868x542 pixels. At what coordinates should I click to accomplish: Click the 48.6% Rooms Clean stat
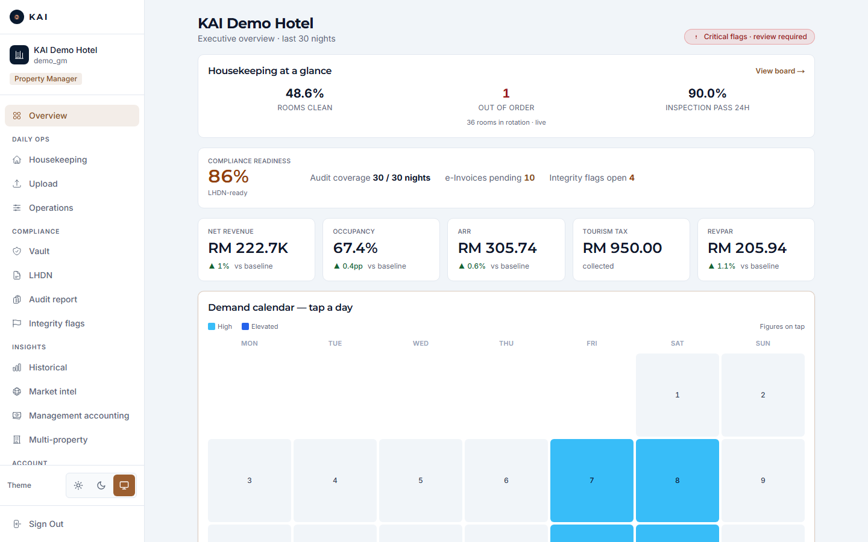click(305, 99)
